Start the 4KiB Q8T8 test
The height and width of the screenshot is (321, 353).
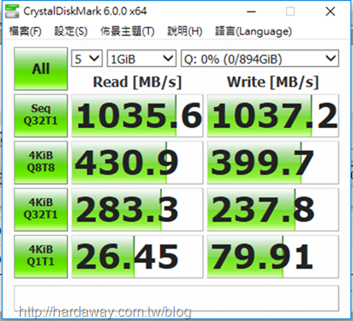coord(41,163)
